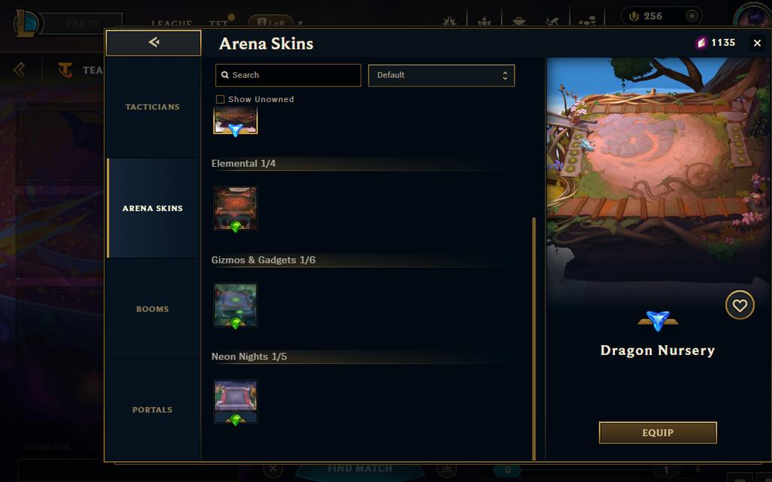Focus the Search input field

(x=288, y=75)
